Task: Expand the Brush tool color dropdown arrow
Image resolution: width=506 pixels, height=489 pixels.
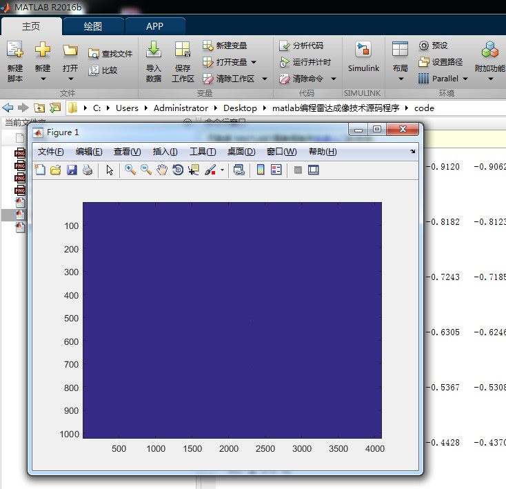Action: tap(222, 170)
